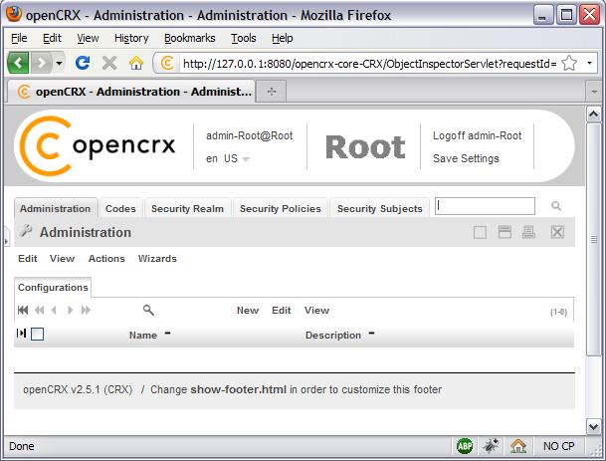The height and width of the screenshot is (461, 606).
Task: Click Edit in the Configurations grid
Action: tap(282, 311)
